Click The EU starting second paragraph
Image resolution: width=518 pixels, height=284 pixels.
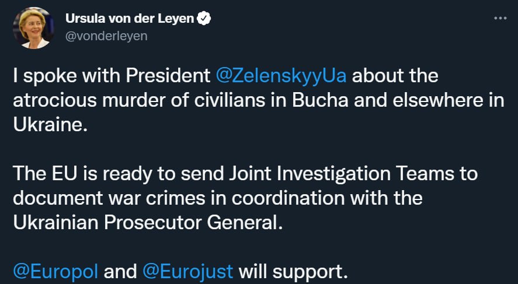(x=45, y=174)
